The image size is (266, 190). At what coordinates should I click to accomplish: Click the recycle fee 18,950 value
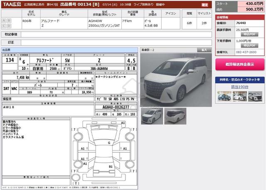click(x=86, y=92)
